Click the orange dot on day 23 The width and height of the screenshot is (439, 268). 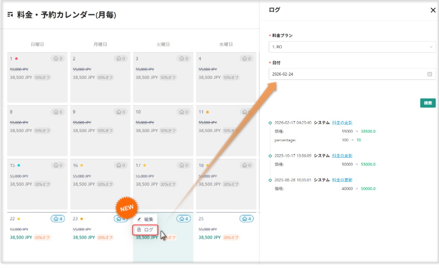[82, 219]
